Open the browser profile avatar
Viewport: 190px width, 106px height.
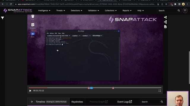pos(183,4)
